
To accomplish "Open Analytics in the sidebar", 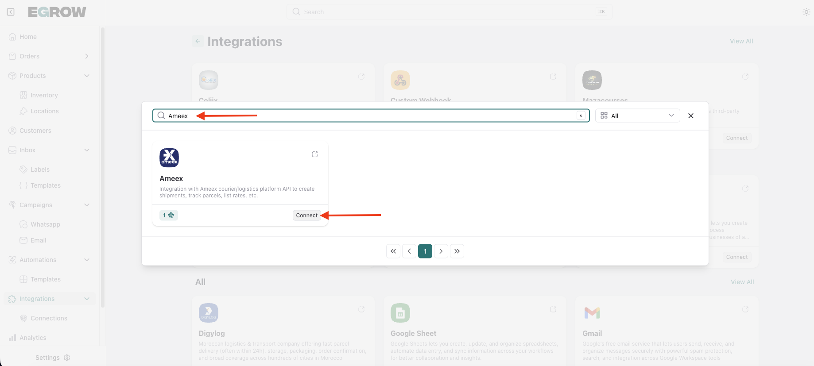I will [x=32, y=338].
